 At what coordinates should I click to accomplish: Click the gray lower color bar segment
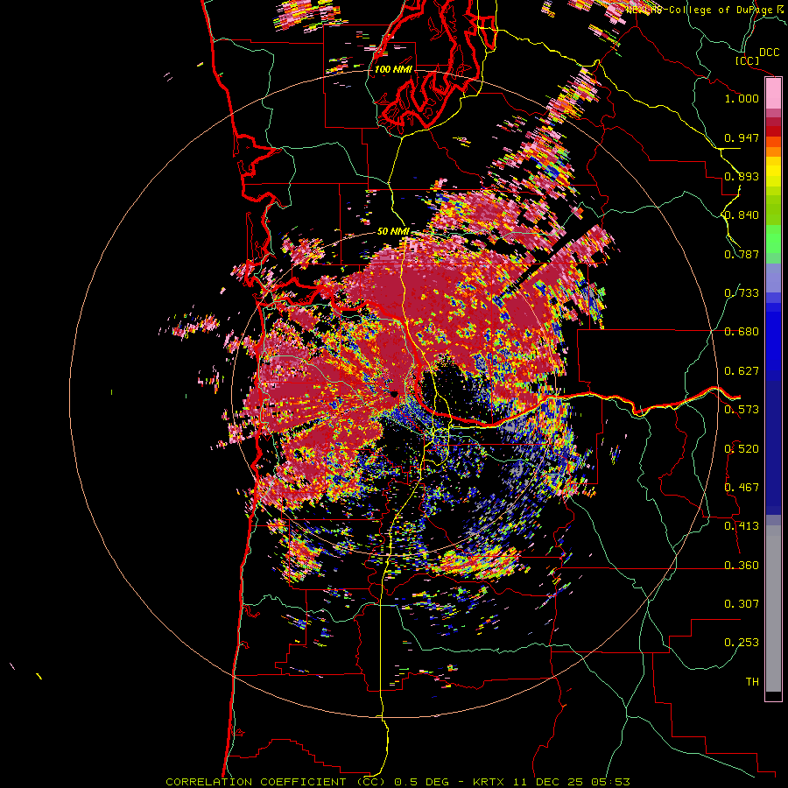click(773, 609)
